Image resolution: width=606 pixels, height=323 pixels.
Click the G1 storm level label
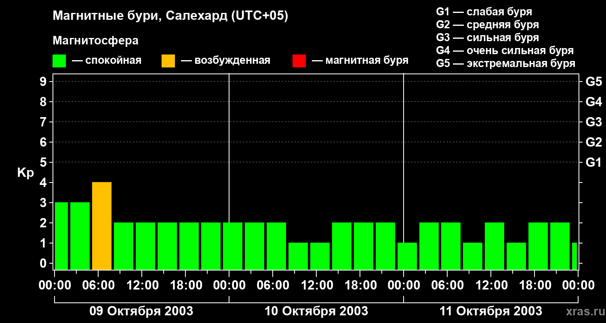[x=593, y=163]
